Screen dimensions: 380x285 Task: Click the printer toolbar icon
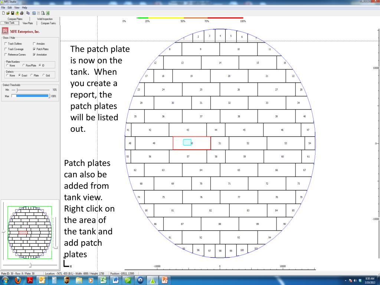22,13
